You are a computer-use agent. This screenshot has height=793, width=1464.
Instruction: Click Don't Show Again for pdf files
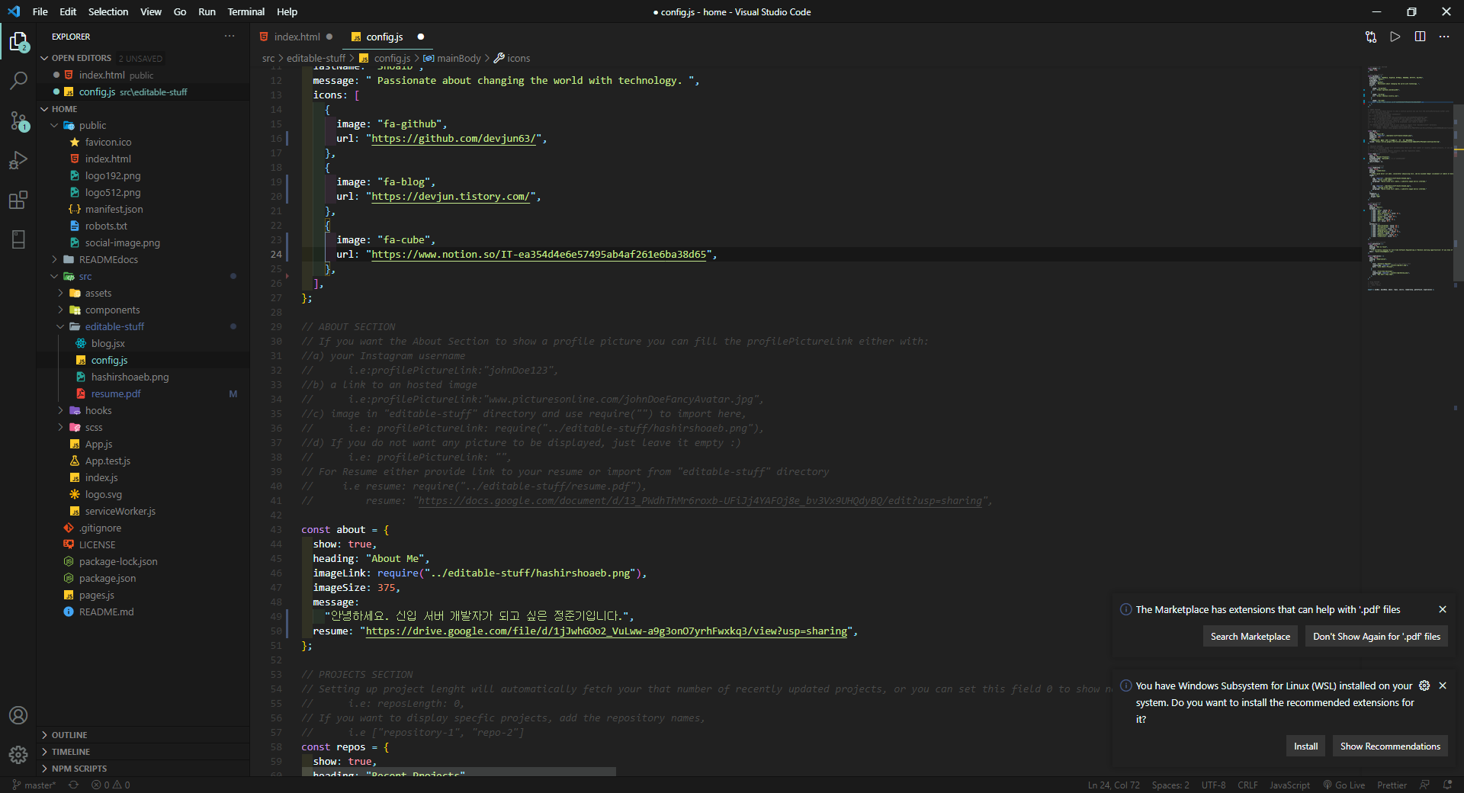[x=1376, y=637]
